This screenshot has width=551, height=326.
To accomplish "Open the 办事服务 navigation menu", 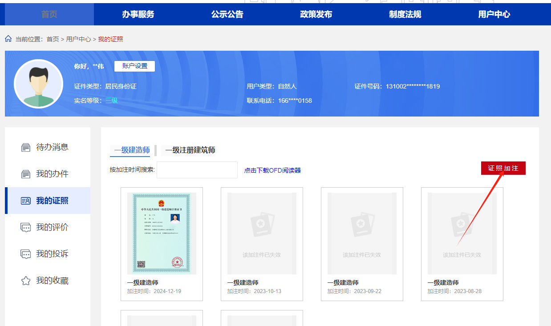I will [x=138, y=14].
